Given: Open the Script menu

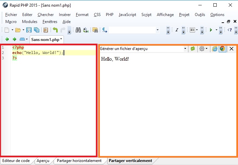Looking at the screenshot, I should pos(146,15).
